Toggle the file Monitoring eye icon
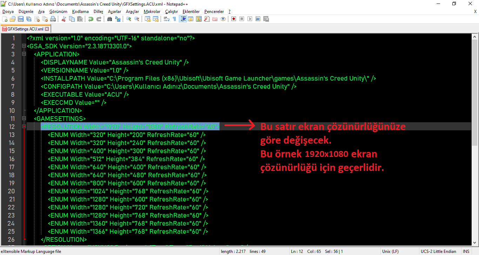This screenshot has width=479, height=255. point(223,19)
